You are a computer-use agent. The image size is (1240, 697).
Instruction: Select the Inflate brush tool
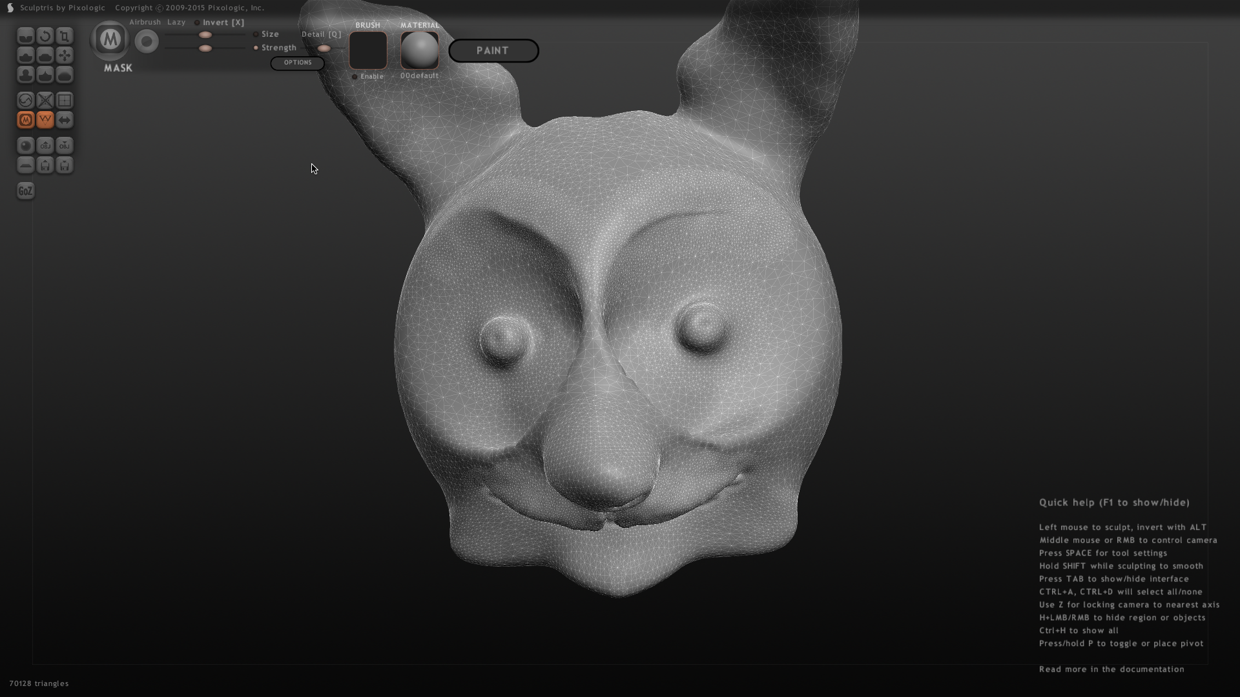26,75
